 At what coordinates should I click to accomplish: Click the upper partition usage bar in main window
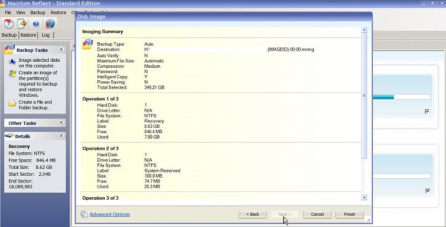(401, 97)
